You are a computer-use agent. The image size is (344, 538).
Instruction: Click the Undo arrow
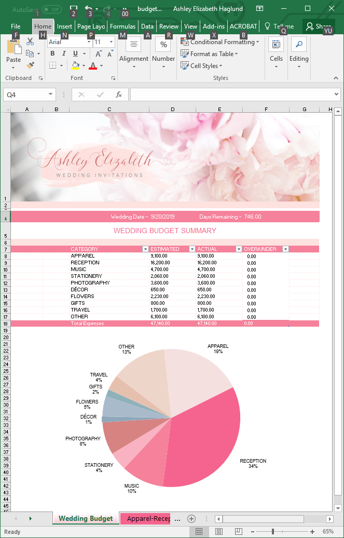pyautogui.click(x=89, y=9)
